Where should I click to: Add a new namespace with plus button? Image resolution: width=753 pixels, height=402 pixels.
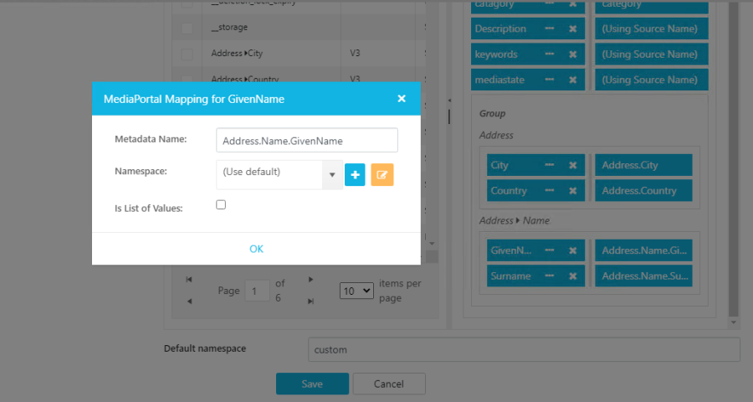tap(355, 174)
